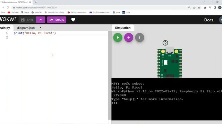Open the unread email bookmark
This screenshot has height=124, width=222.
click(100, 12)
